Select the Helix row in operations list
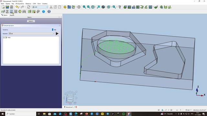The width and height of the screenshot is (207, 116). pos(31,38)
